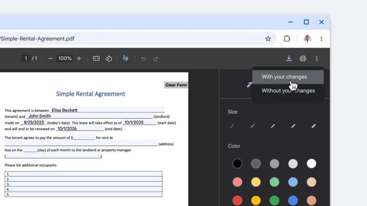
Task: Click today's date field 8/25/2025
Action: click(x=33, y=122)
